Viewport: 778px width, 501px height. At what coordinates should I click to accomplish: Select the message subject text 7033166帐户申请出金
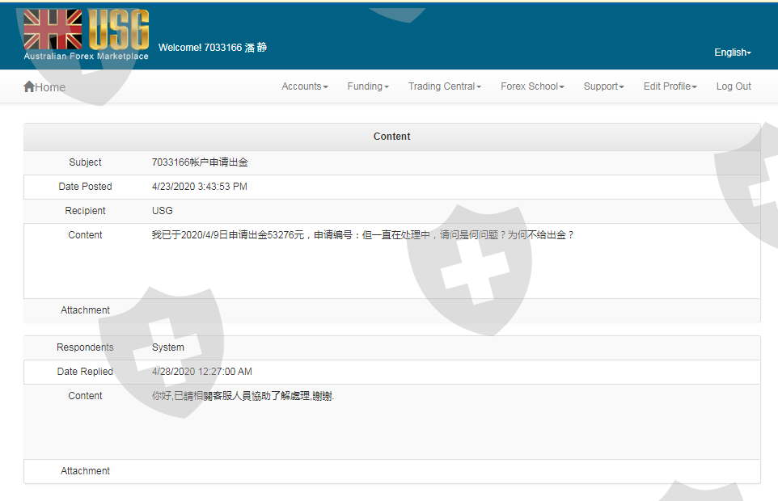(200, 162)
